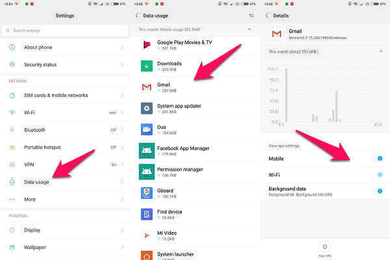
Task: Tap the SIM cards icon
Action: tap(12, 96)
